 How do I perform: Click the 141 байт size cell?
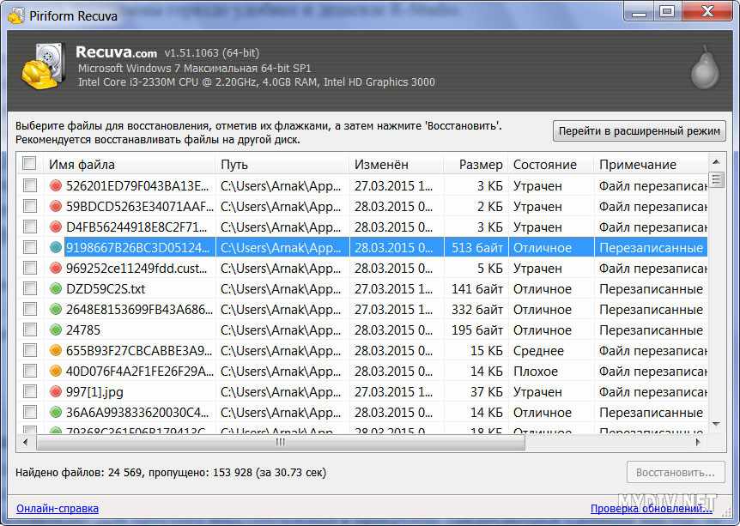tap(476, 288)
